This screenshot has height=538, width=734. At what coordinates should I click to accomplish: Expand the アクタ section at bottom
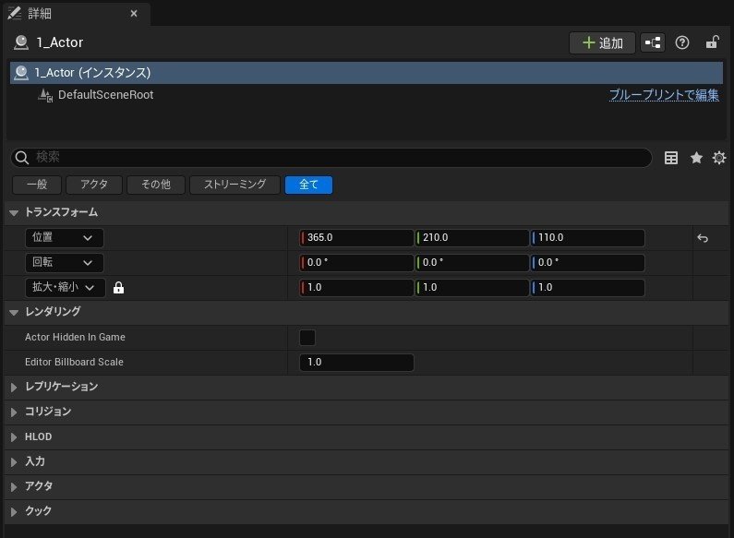coord(14,486)
